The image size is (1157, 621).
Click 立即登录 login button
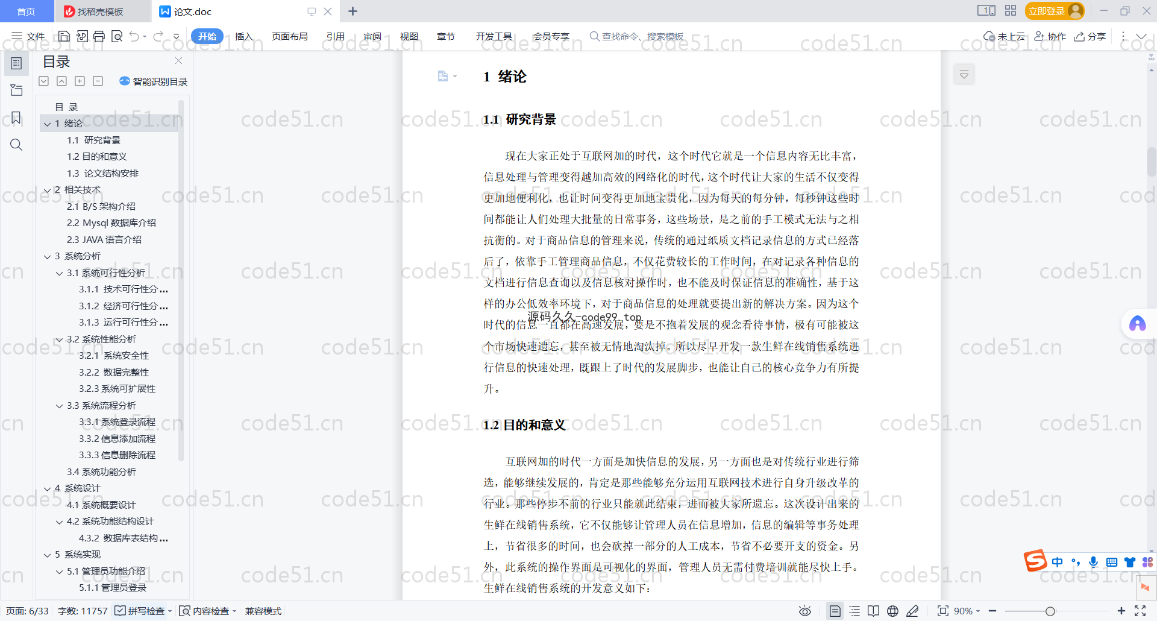point(1054,11)
